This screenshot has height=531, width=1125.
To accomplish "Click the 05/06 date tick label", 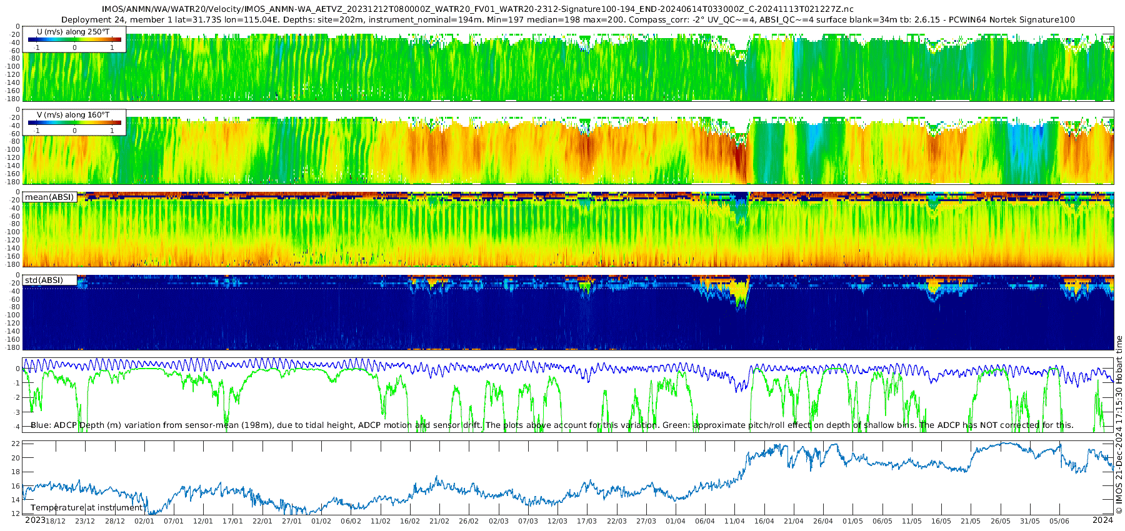I will click(1059, 521).
